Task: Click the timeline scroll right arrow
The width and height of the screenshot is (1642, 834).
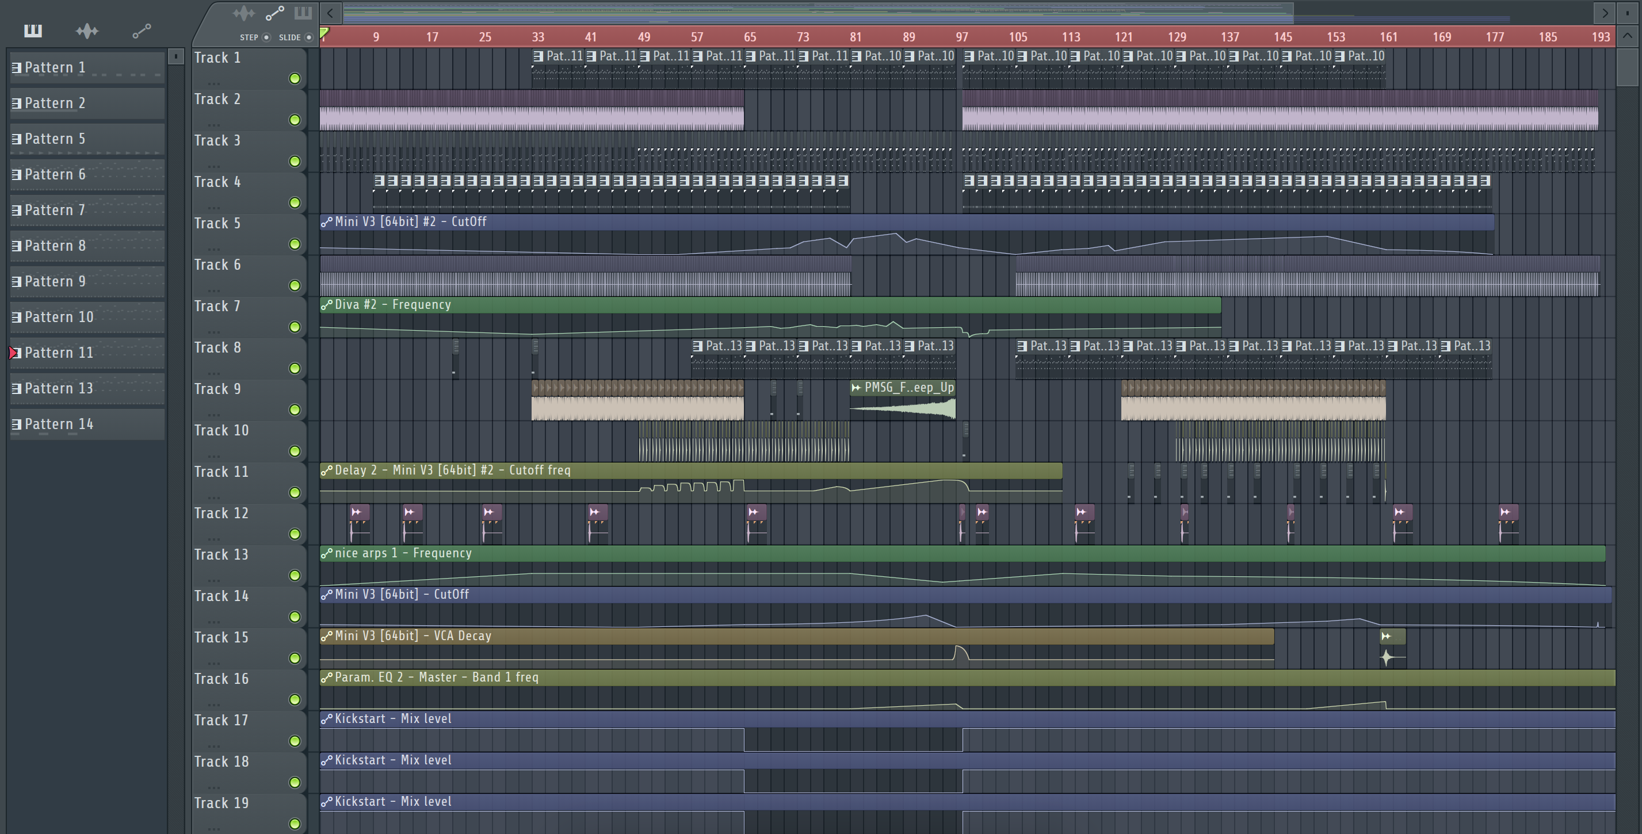Action: 1605,13
